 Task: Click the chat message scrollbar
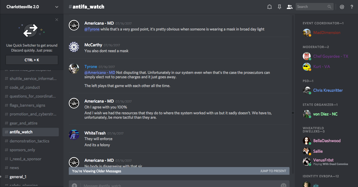293,113
